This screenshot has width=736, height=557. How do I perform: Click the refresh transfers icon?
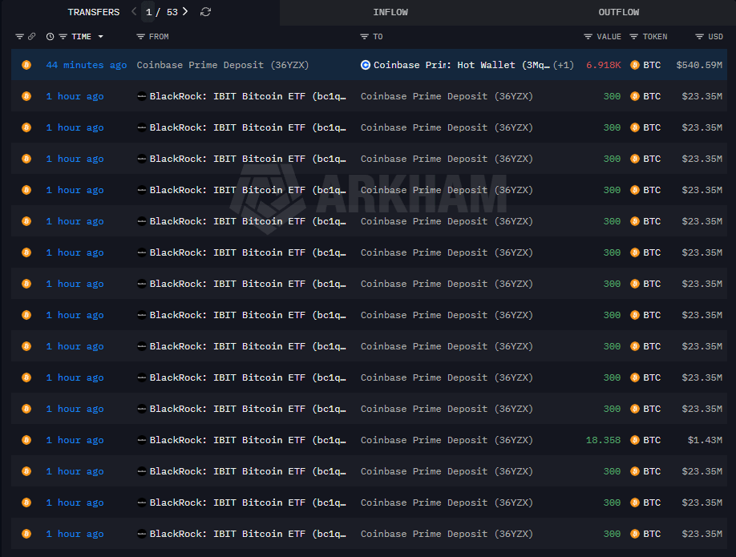[206, 12]
